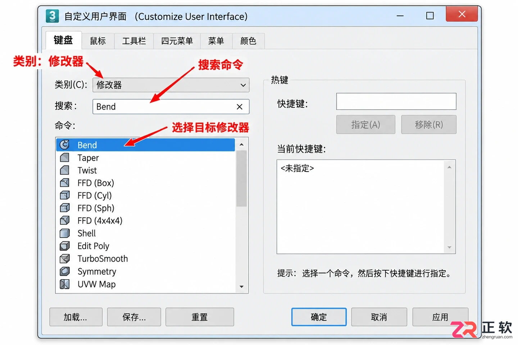The width and height of the screenshot is (518, 345).
Task: Click the 快捷键 hotkey input field
Action: click(x=396, y=101)
